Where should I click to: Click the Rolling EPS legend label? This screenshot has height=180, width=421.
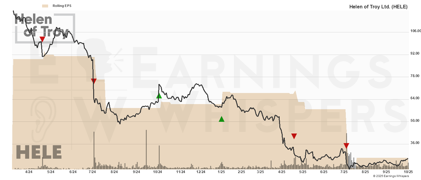click(x=62, y=6)
